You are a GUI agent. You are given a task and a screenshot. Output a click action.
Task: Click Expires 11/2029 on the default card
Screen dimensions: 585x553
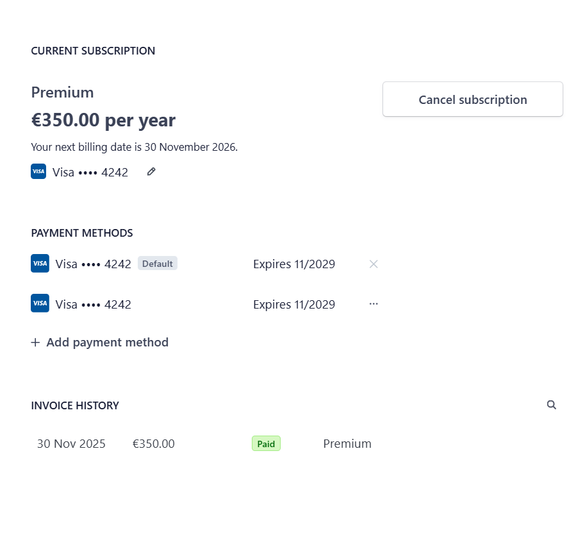tap(294, 264)
